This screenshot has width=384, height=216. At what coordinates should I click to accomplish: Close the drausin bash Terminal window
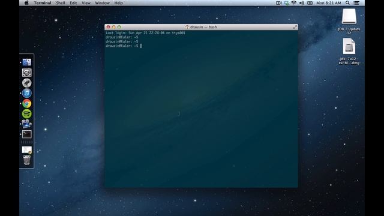click(x=108, y=27)
